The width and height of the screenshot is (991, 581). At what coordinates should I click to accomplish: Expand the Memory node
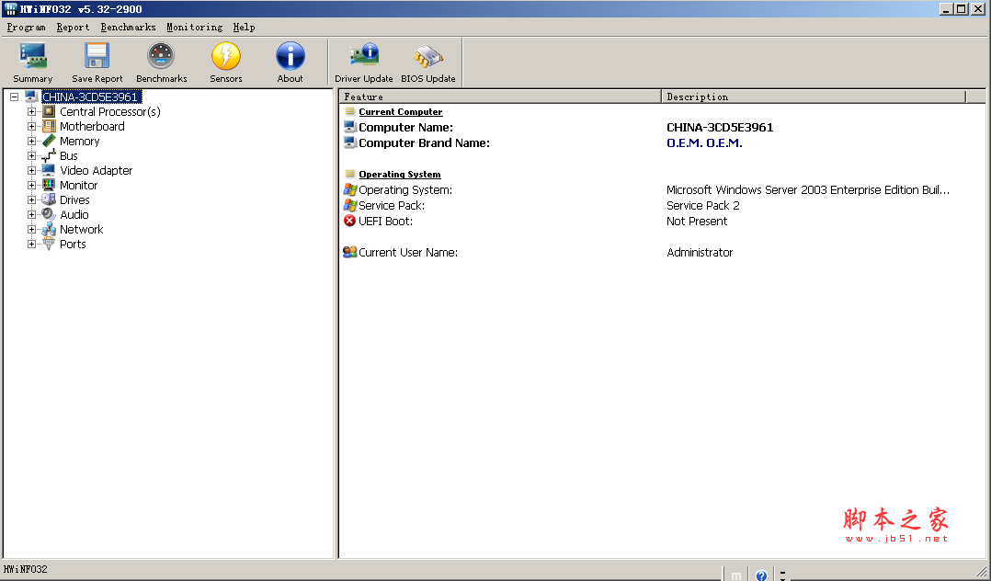tap(31, 141)
